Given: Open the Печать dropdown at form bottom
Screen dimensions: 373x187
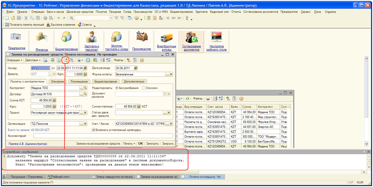Looking at the screenshot, I should click(129, 144).
